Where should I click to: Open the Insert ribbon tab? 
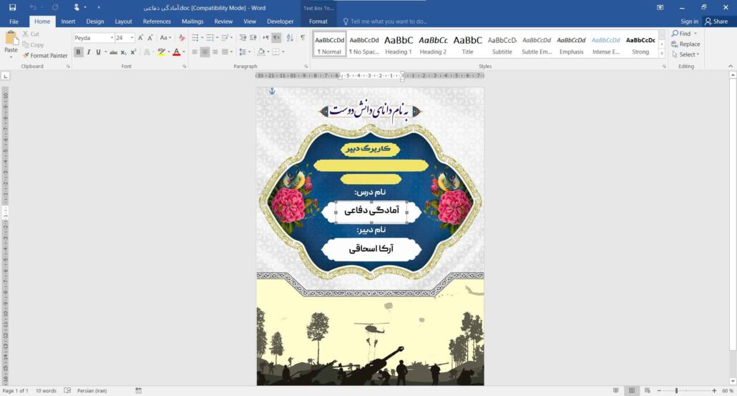click(68, 21)
